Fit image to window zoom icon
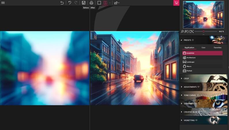Viewport: 229px width, 130px height. (x=192, y=31)
